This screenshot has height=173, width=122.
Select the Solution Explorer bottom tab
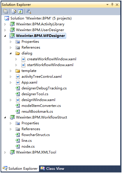[x=20, y=168]
